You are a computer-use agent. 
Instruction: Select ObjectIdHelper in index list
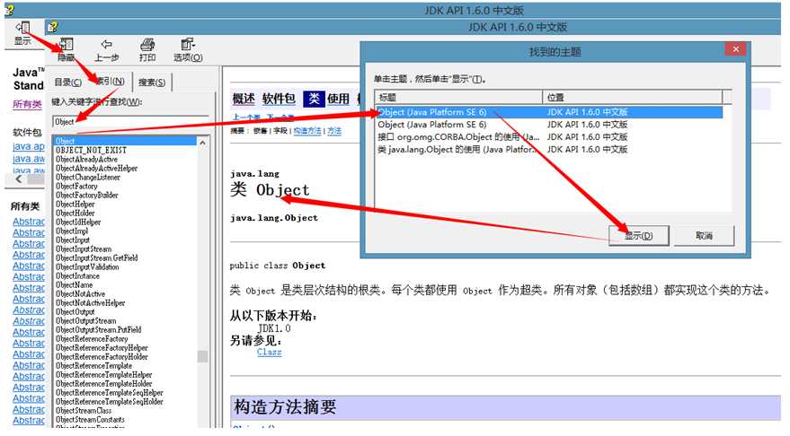(78, 222)
